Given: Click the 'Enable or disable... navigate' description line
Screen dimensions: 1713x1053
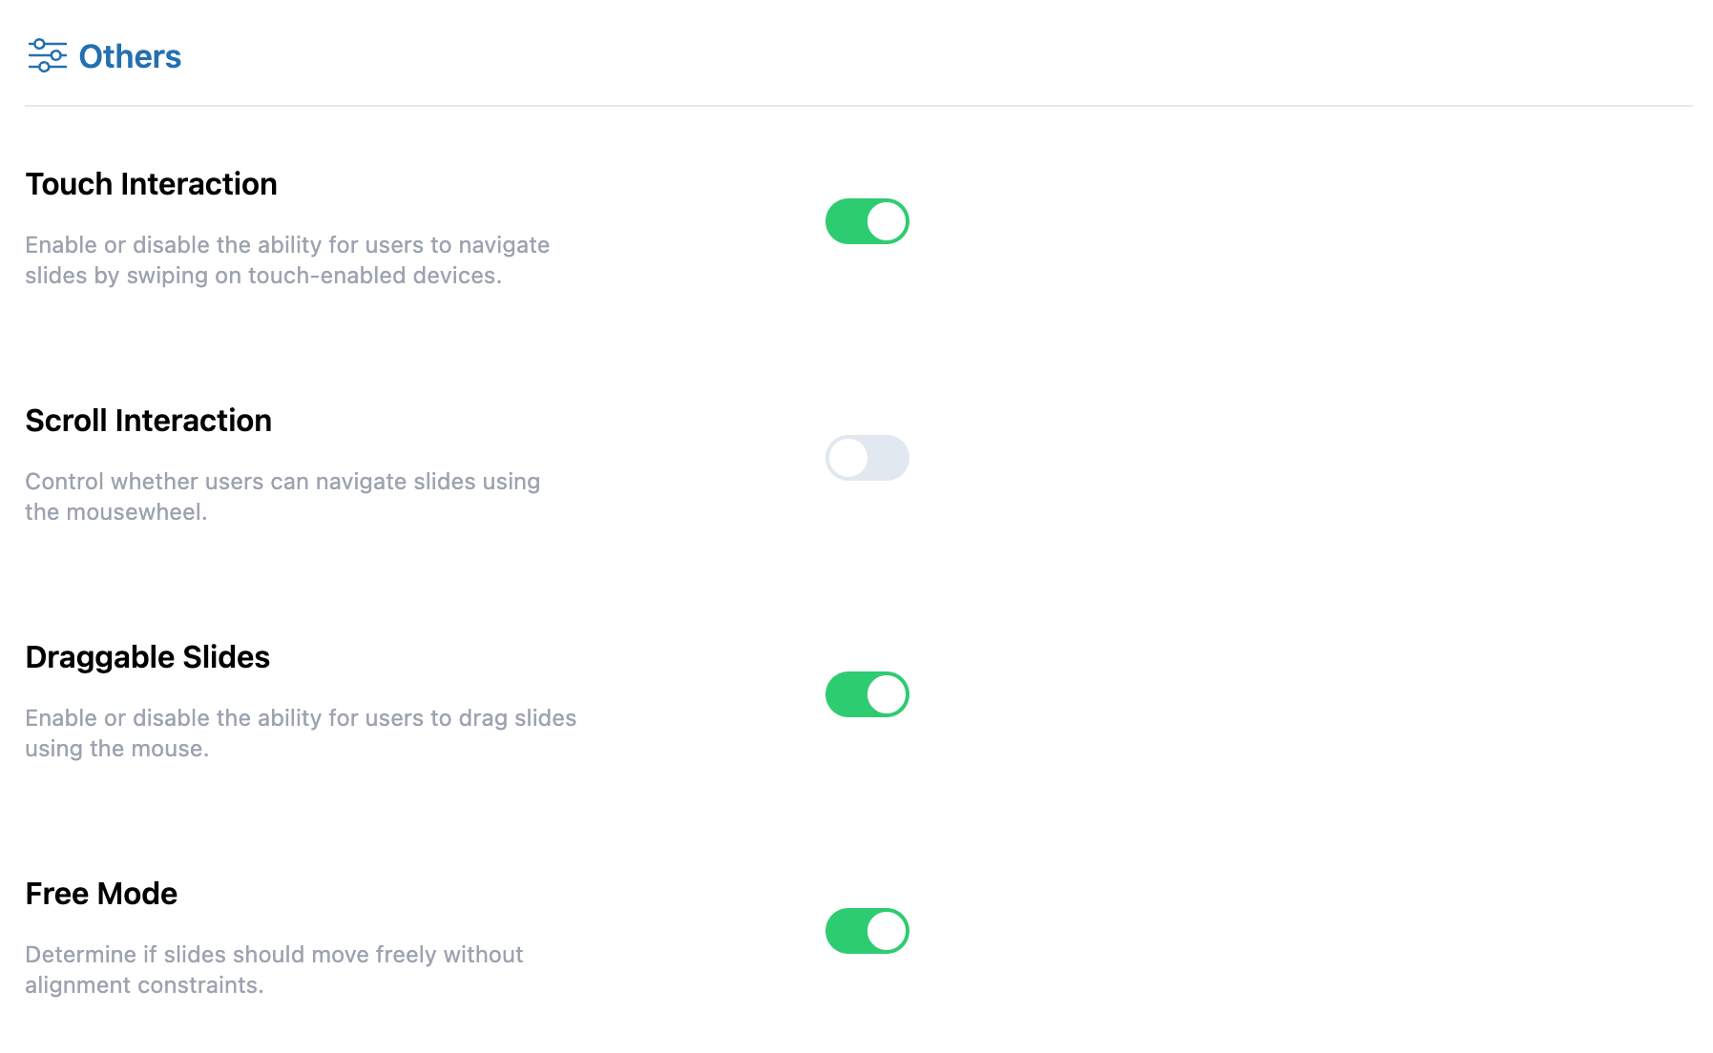Looking at the screenshot, I should click(286, 245).
